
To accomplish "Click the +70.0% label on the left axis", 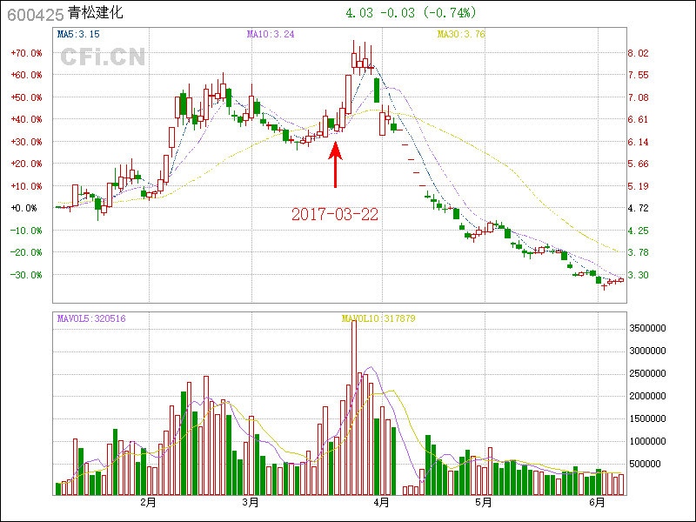I will point(26,53).
